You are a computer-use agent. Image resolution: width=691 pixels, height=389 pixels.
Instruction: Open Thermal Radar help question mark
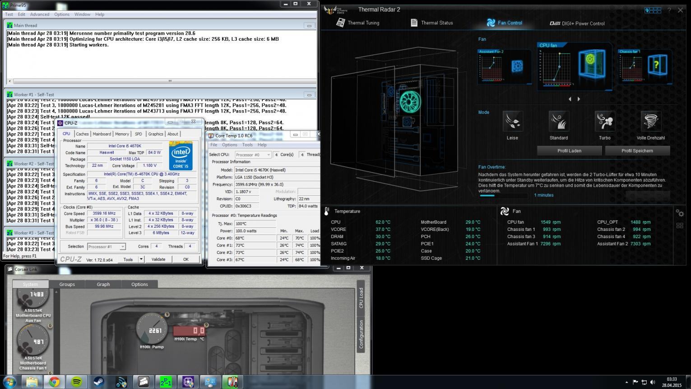pyautogui.click(x=669, y=10)
